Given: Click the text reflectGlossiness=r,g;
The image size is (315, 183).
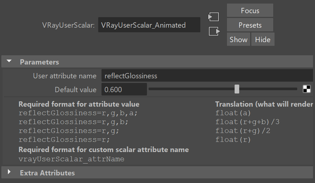Looking at the screenshot, I should (x=69, y=131).
